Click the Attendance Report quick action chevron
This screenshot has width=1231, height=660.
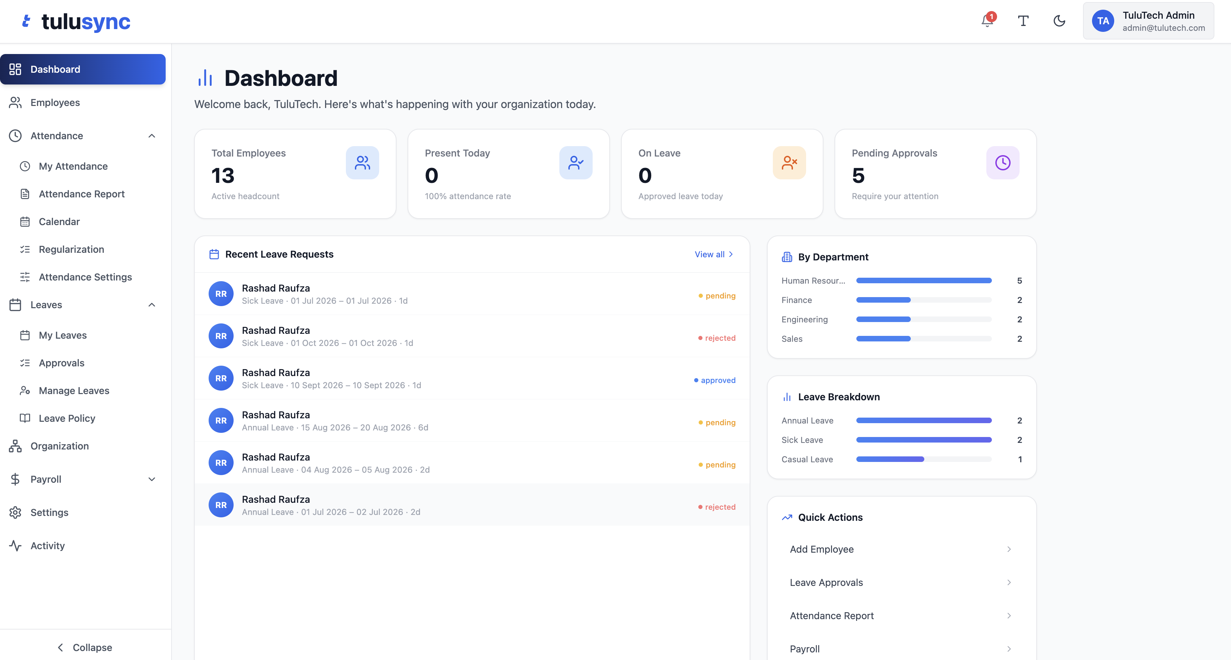(1009, 616)
